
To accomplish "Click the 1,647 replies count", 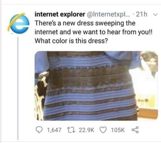I will click(54, 130).
